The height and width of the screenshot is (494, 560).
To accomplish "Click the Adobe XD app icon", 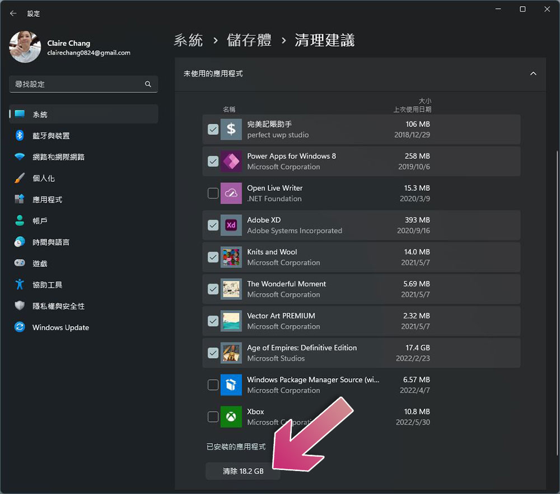I will pos(231,225).
